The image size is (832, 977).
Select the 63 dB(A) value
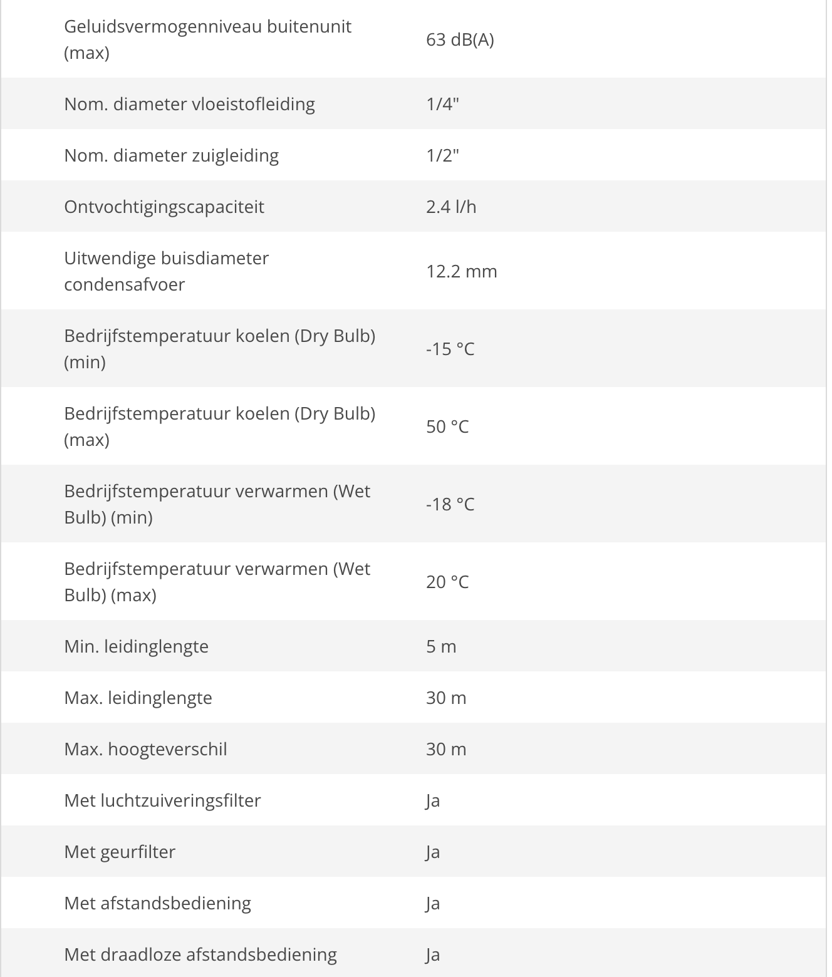click(x=460, y=40)
